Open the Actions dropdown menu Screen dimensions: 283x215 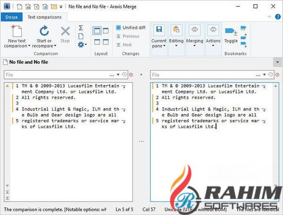pos(213,38)
